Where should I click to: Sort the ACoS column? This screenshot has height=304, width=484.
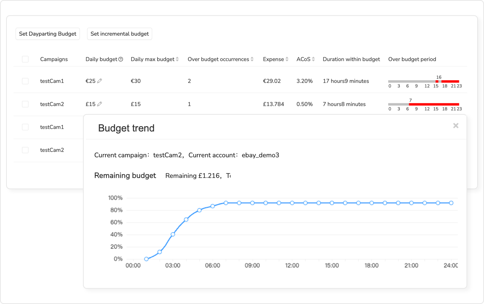tap(314, 59)
